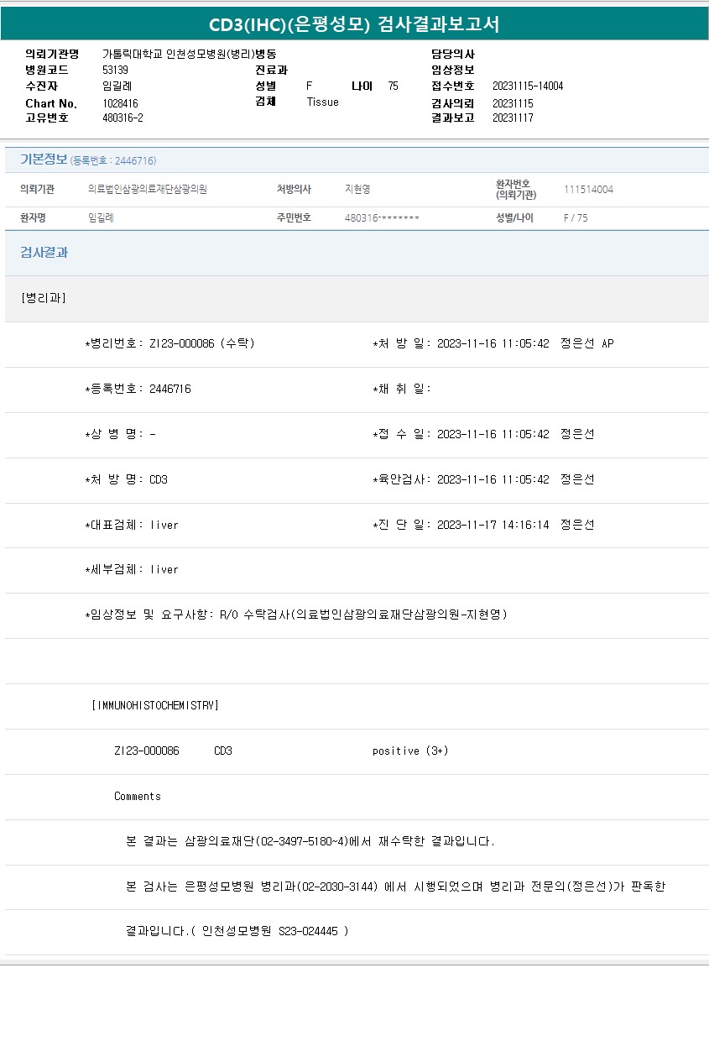Select the 기본정보 section heading
The width and height of the screenshot is (709, 1041).
coord(44,160)
